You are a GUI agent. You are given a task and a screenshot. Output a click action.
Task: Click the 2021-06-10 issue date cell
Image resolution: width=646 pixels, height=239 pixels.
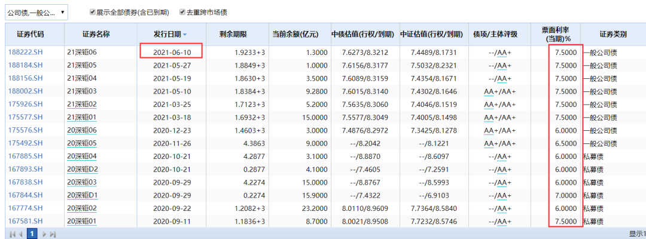[170, 53]
